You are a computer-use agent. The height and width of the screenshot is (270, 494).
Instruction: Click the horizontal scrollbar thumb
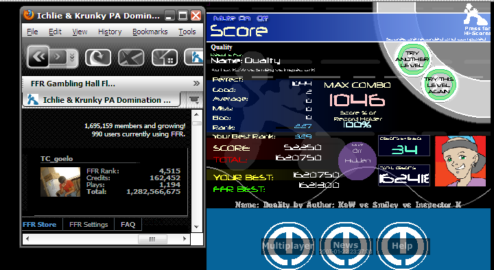click(152, 239)
